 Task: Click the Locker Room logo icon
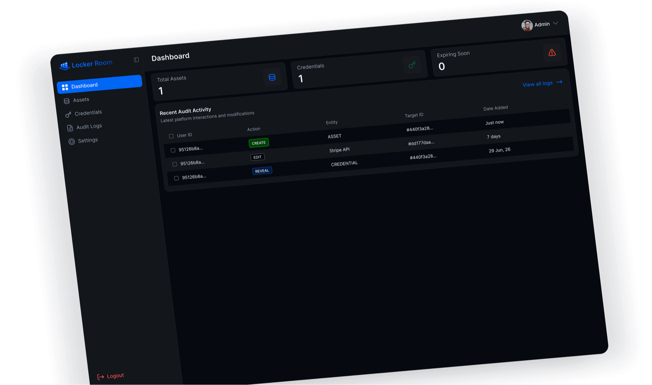[64, 66]
